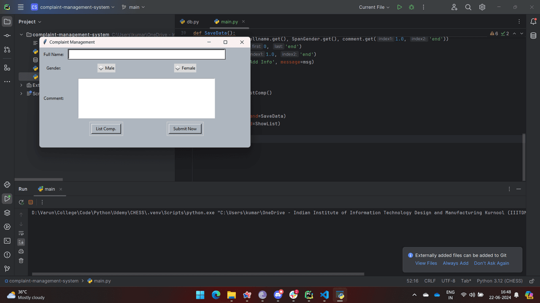Click the Always Add link
Screen dimensions: 540x303
(x=455, y=263)
